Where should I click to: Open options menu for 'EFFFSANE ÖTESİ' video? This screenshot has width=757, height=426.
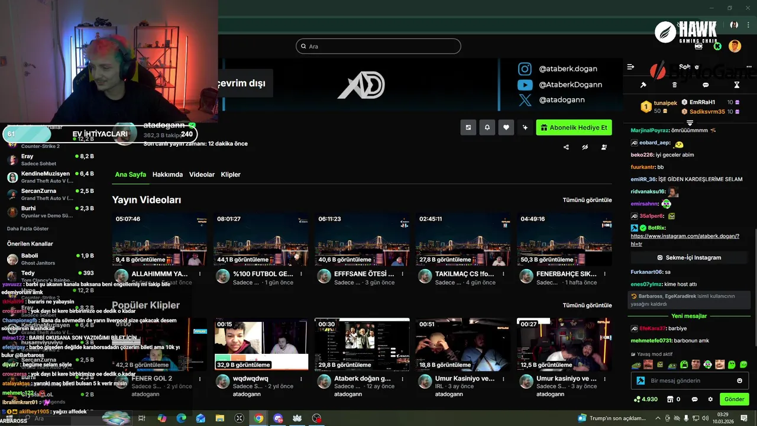click(402, 274)
